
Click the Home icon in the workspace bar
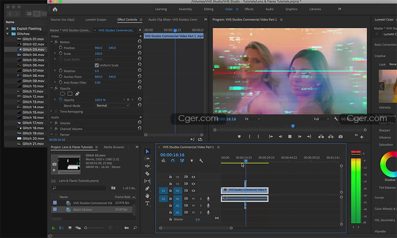click(55, 9)
